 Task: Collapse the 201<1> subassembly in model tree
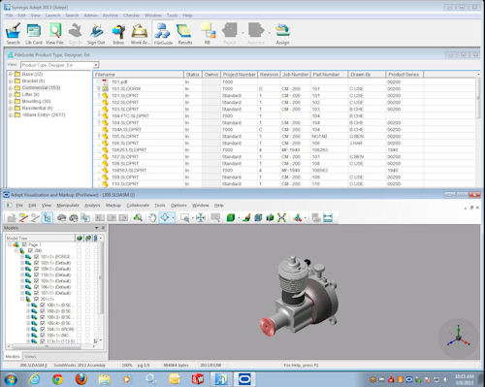(x=22, y=299)
